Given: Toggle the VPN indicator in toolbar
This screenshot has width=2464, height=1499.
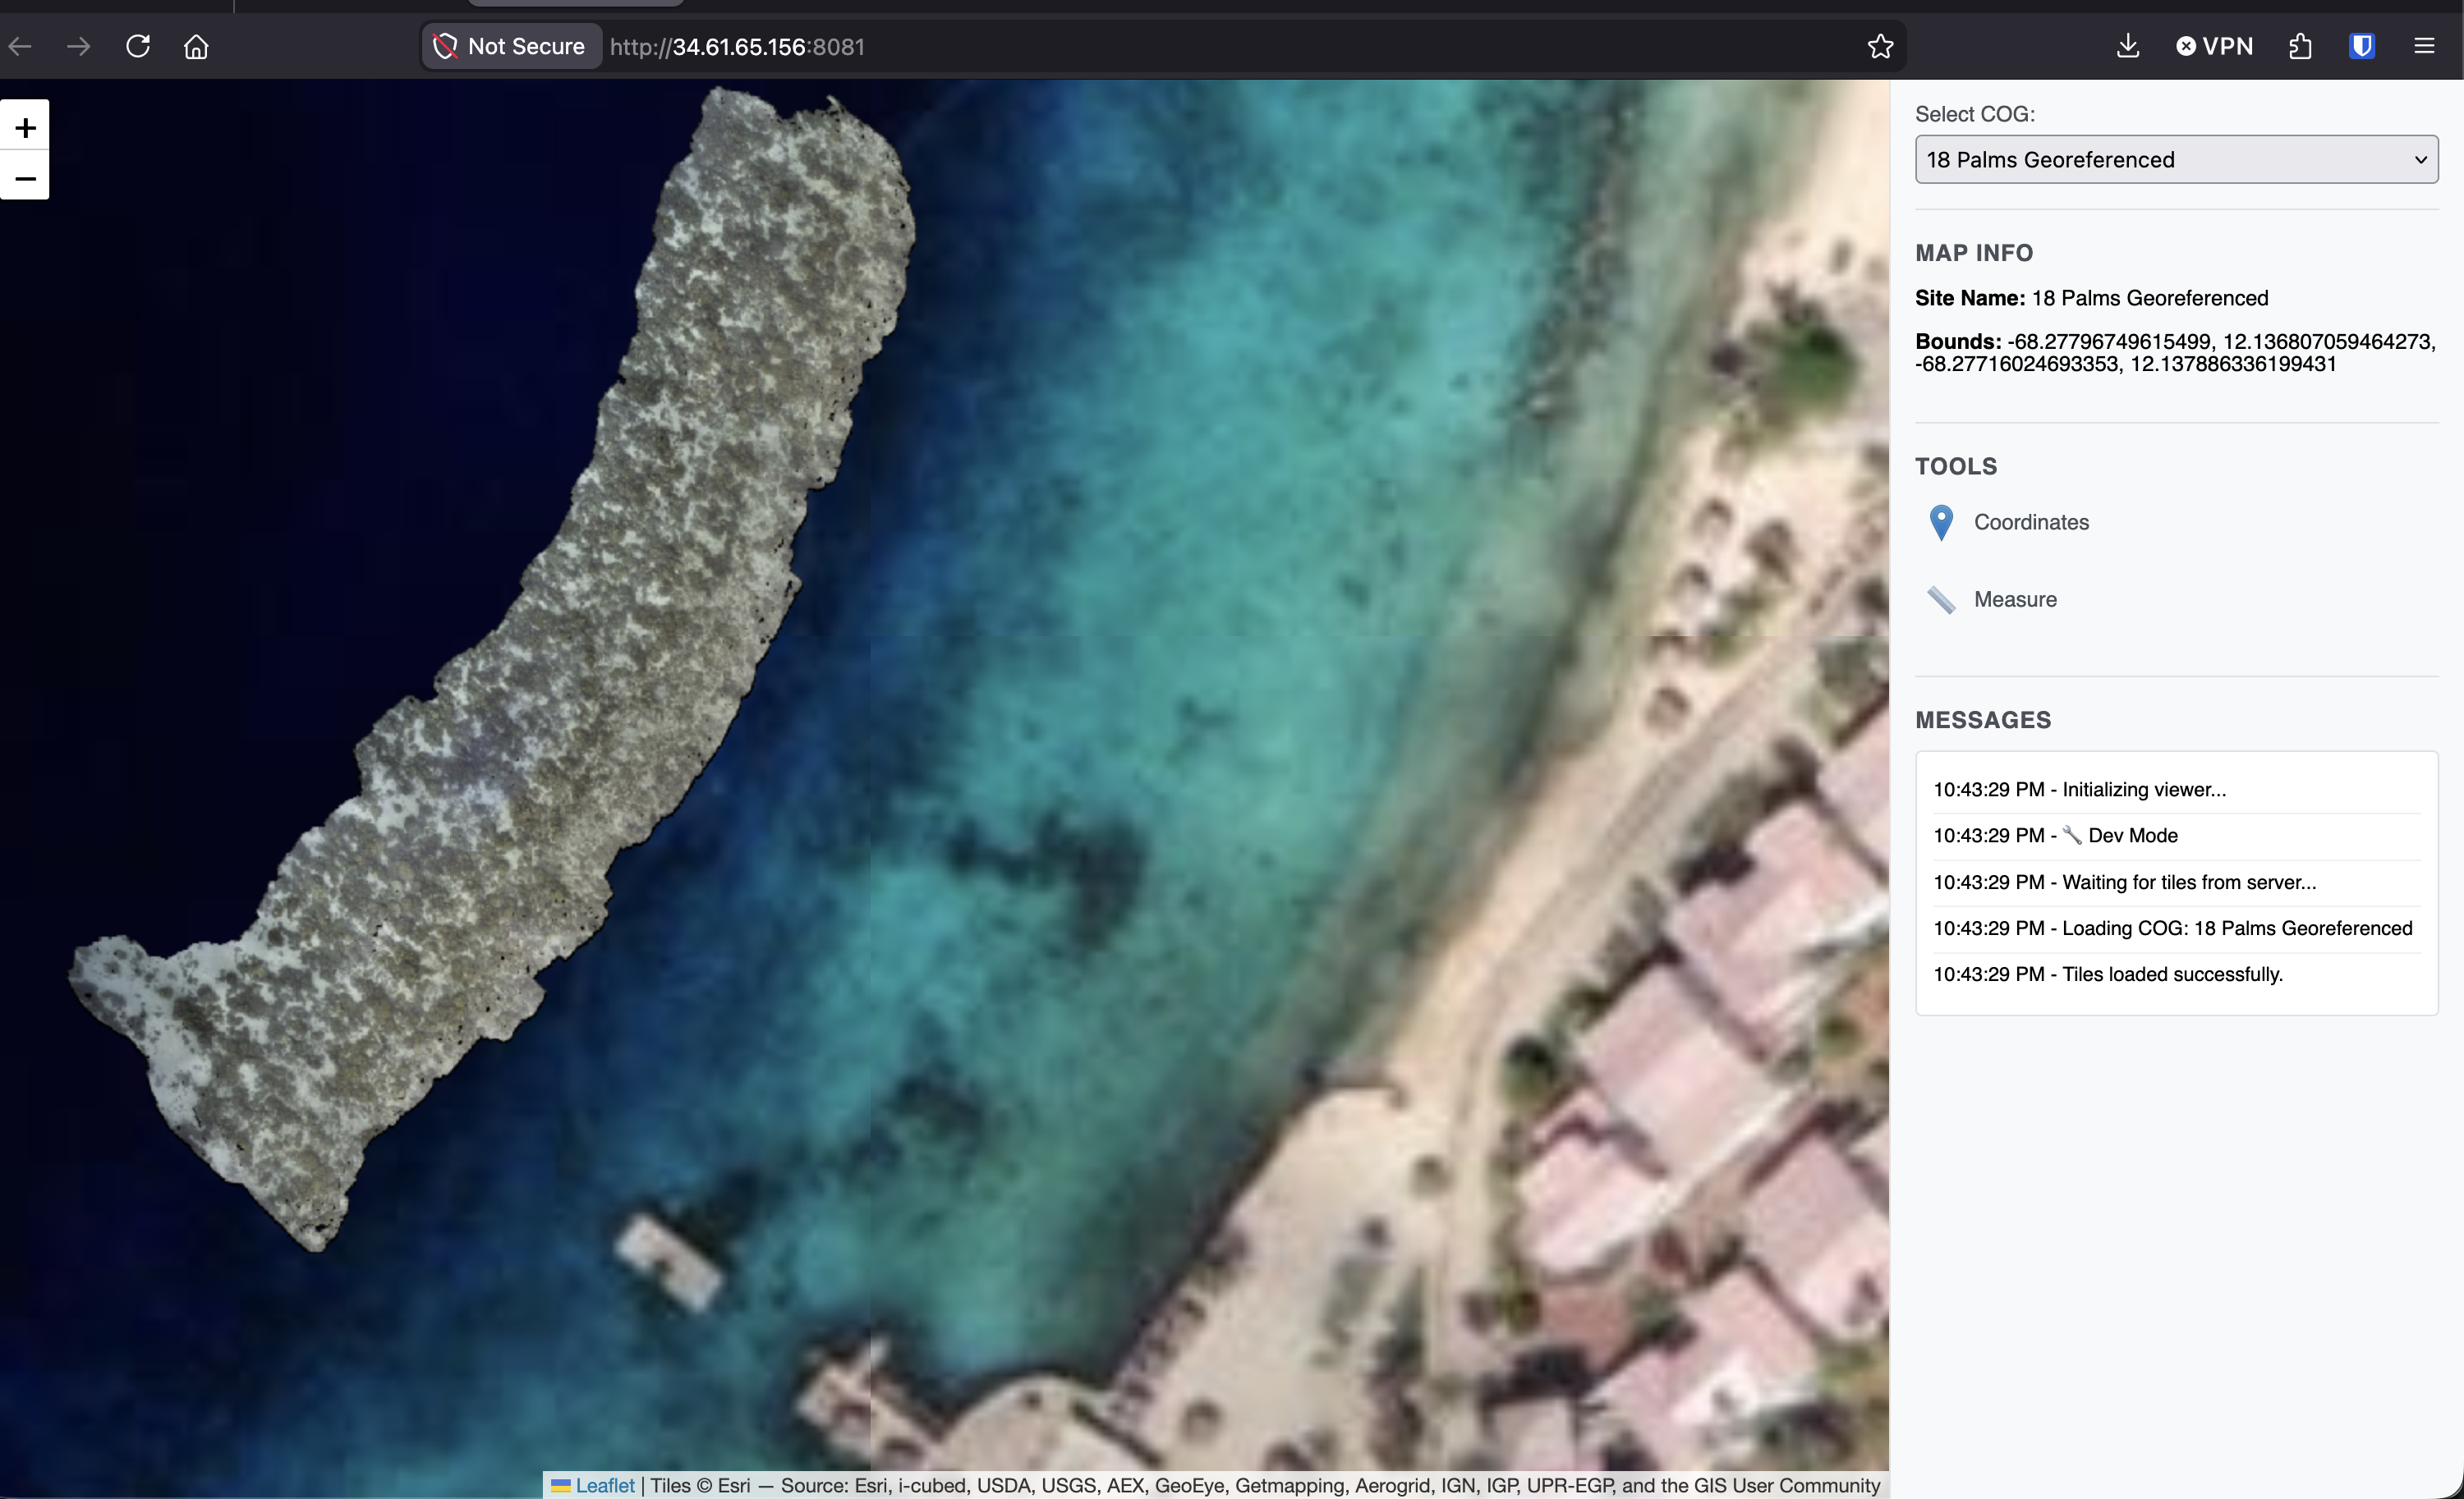Looking at the screenshot, I should [x=2214, y=46].
